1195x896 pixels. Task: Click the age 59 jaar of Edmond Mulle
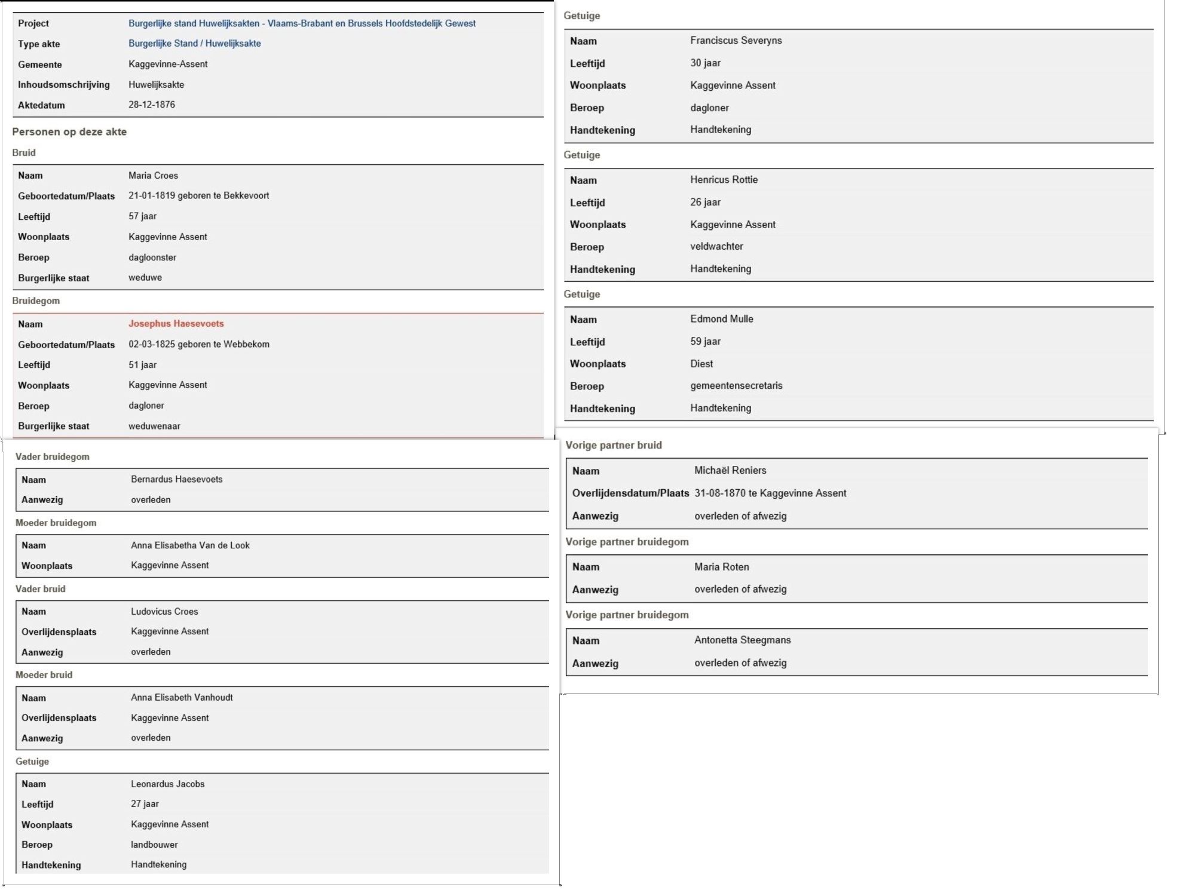pyautogui.click(x=705, y=342)
